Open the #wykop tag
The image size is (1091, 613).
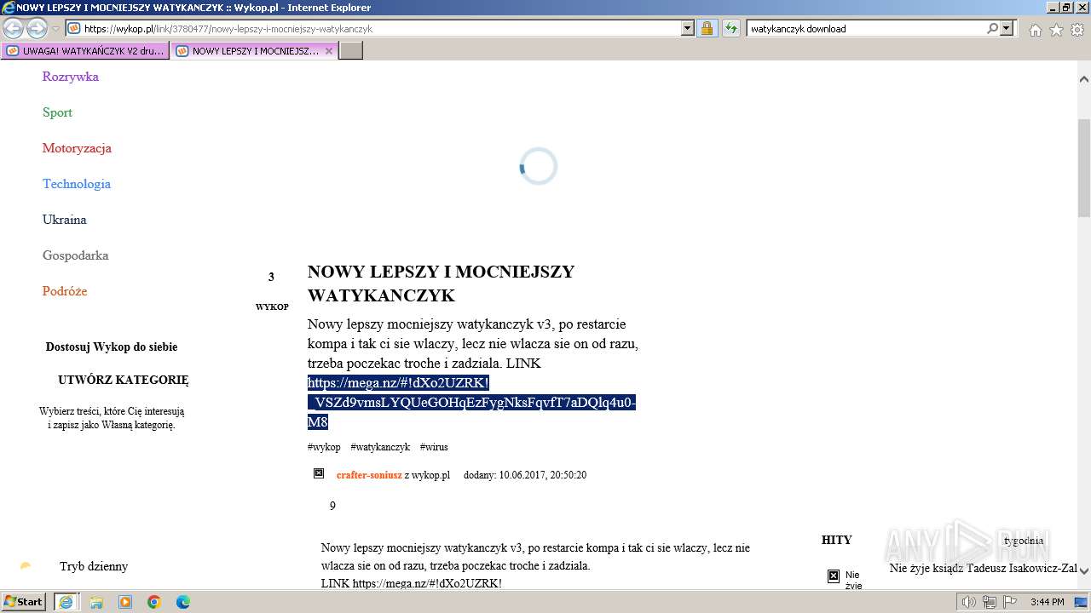pyautogui.click(x=324, y=447)
